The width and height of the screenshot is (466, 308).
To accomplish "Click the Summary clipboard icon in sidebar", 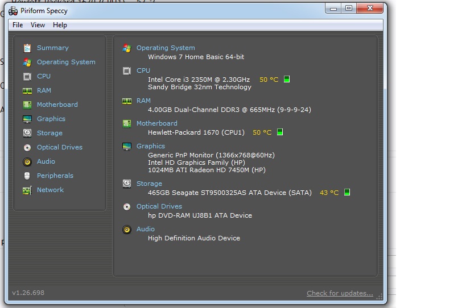I will (x=27, y=48).
